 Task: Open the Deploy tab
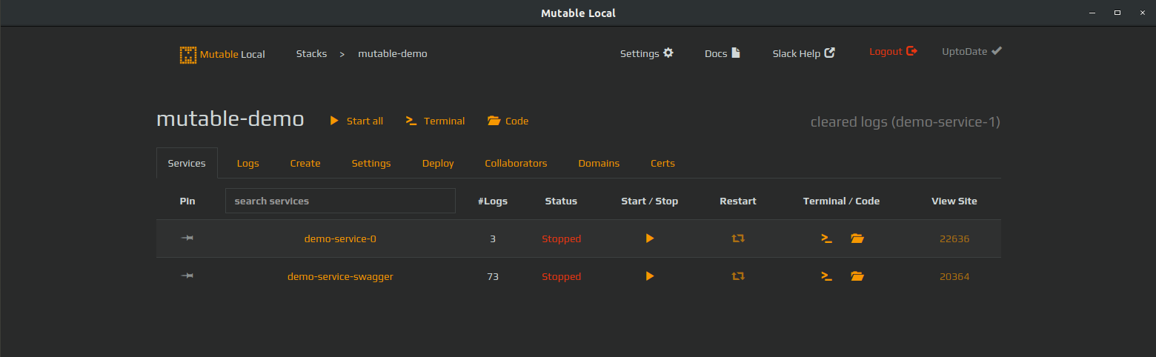point(438,163)
